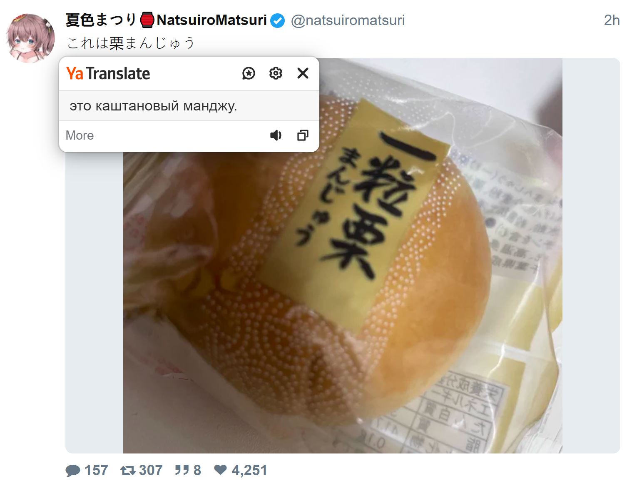Select the translated Russian text field
Image resolution: width=627 pixels, height=486 pixels.
click(x=189, y=106)
